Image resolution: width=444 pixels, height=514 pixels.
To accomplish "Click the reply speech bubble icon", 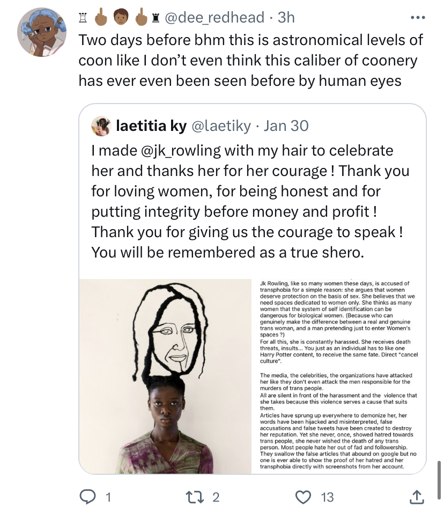I will point(88,497).
